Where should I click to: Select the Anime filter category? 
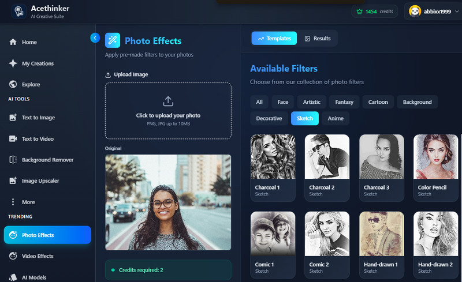[x=336, y=118]
